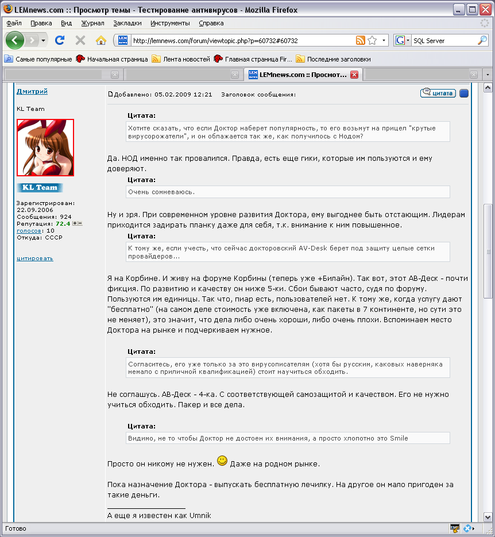Click the vertical scrollbar thumb
The height and width of the screenshot is (537, 495).
(x=488, y=252)
